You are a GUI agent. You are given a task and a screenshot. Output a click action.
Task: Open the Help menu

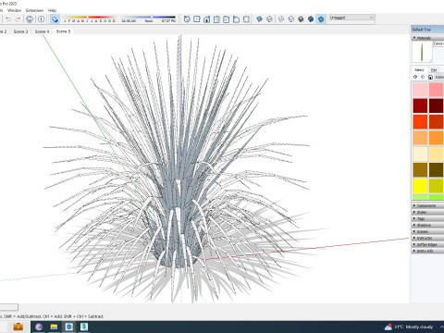click(52, 10)
